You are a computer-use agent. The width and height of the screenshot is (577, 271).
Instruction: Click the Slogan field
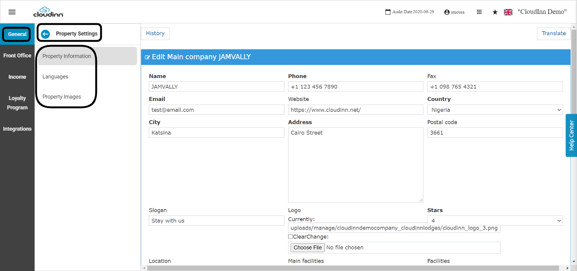coord(216,221)
